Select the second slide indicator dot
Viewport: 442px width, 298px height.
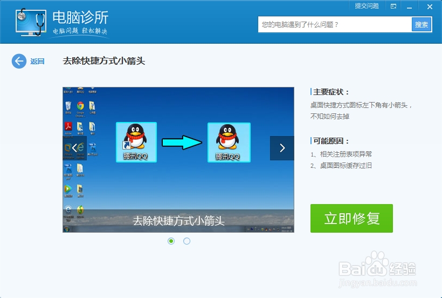coord(187,241)
